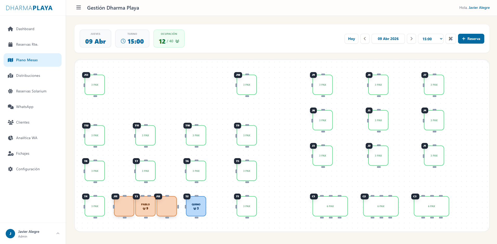Select free table T9
Viewport: 497px width, 244px height.
coord(247,135)
